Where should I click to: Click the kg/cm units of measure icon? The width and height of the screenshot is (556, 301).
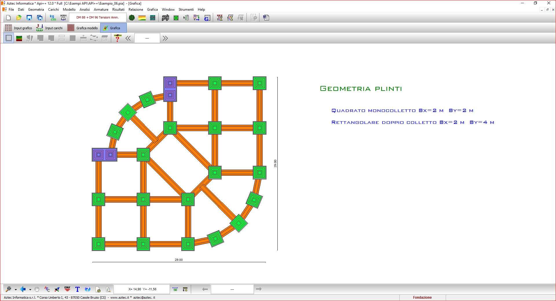(x=53, y=18)
